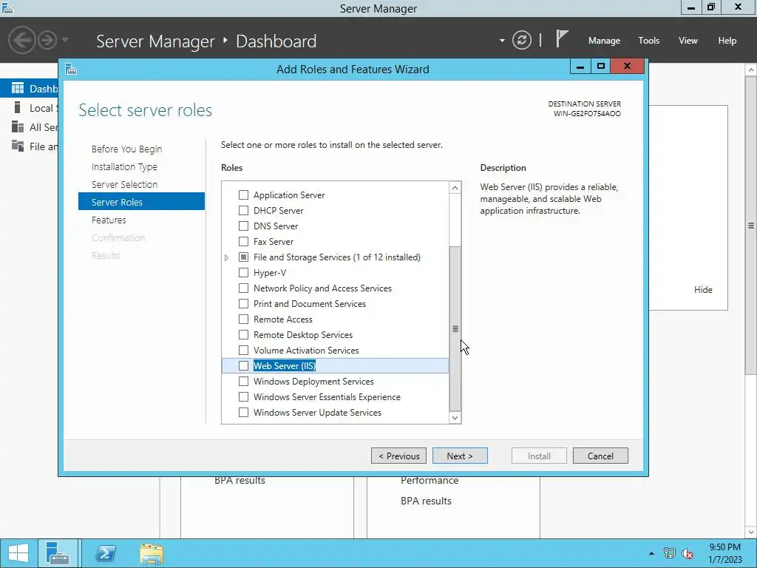Click the Previous button

[398, 456]
